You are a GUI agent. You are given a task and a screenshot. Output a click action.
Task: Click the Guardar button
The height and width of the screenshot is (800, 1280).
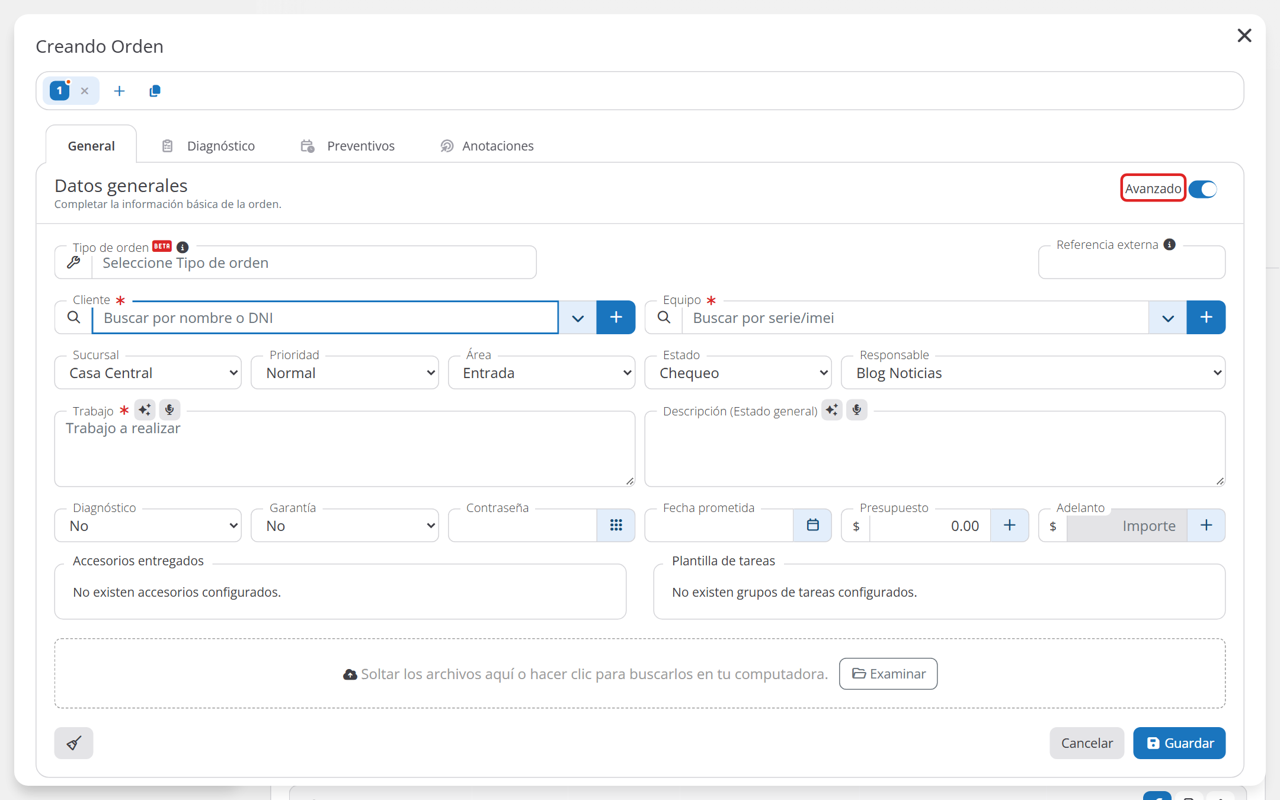(x=1179, y=743)
